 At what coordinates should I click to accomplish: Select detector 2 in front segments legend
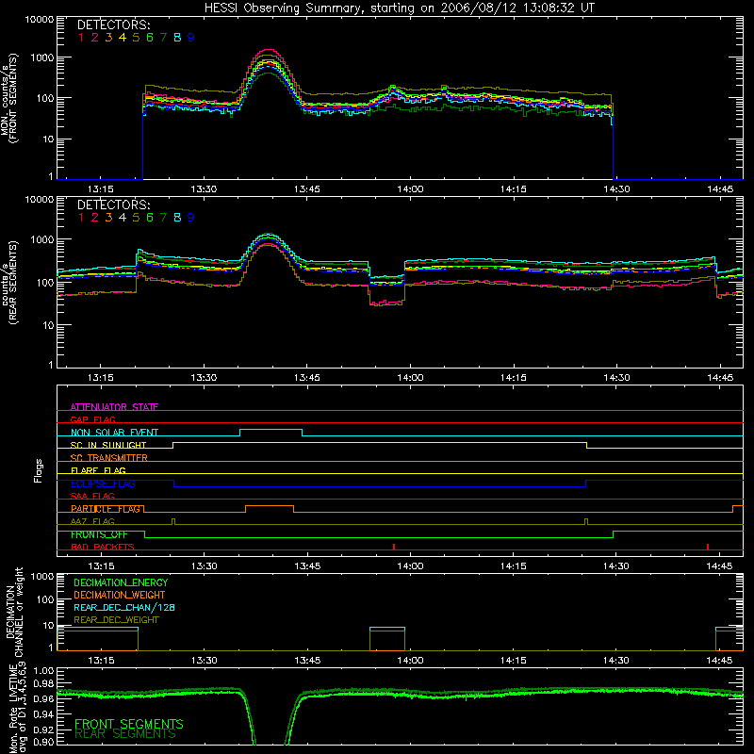coord(95,37)
